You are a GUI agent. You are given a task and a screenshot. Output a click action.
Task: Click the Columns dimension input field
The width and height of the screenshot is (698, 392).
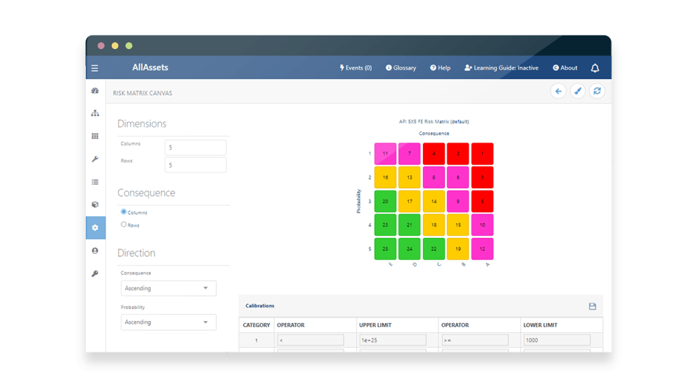click(x=195, y=148)
